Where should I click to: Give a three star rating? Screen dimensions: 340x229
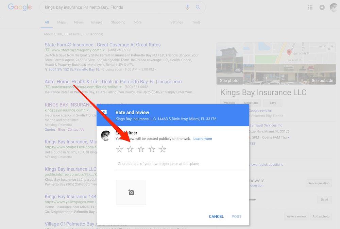[141, 149]
